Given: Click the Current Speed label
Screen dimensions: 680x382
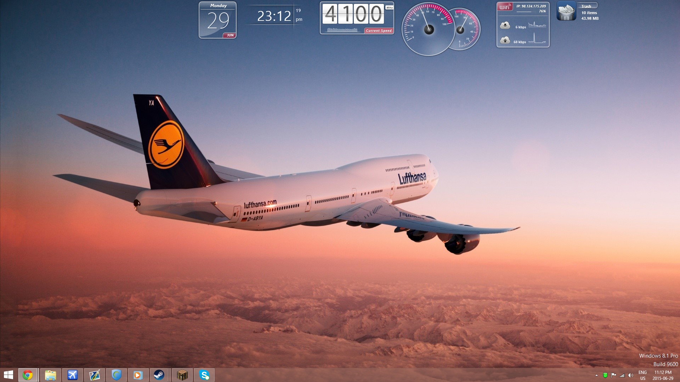Looking at the screenshot, I should tap(379, 31).
